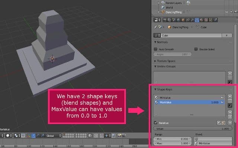Viewport: 238px width, 148px height.
Task: Select the rotate manipulator arc
Action: (x=38, y=136)
